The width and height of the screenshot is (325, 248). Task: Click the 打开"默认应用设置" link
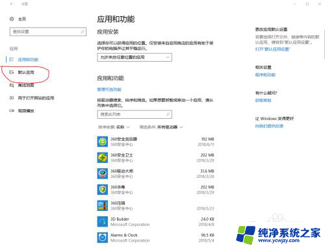272,49
